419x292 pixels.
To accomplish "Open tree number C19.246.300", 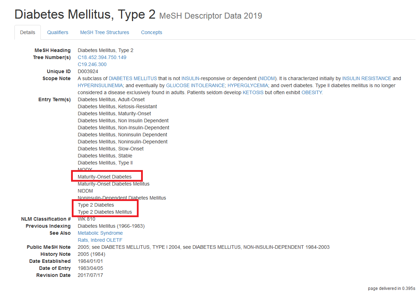I will click(x=92, y=64).
